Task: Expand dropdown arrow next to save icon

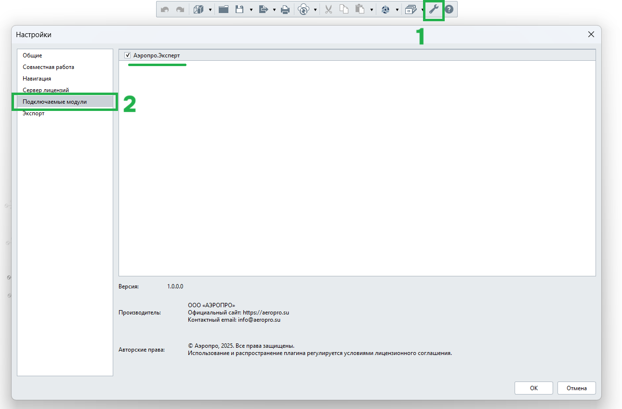Action: coord(251,10)
